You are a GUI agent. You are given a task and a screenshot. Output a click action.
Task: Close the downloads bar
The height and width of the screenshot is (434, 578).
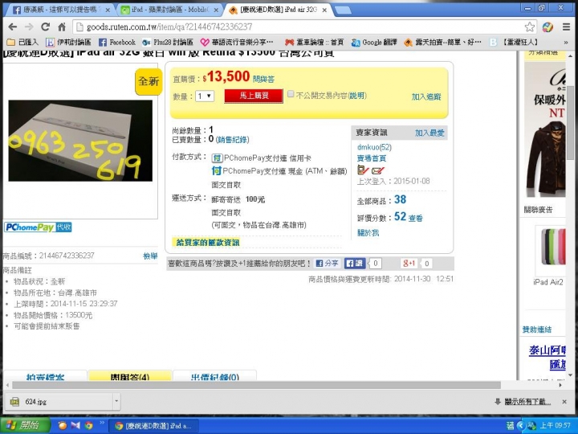pyautogui.click(x=564, y=402)
